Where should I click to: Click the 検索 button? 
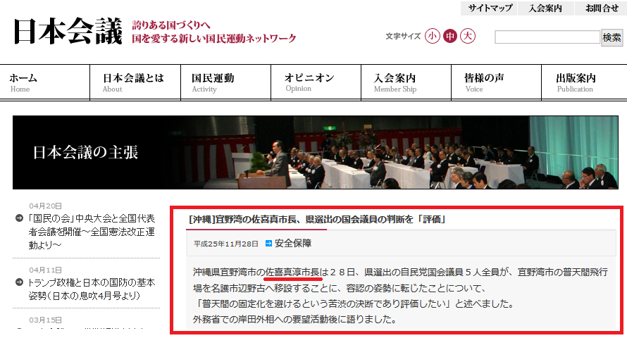click(x=612, y=37)
